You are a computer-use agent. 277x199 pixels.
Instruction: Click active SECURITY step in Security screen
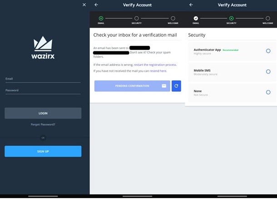point(232,18)
